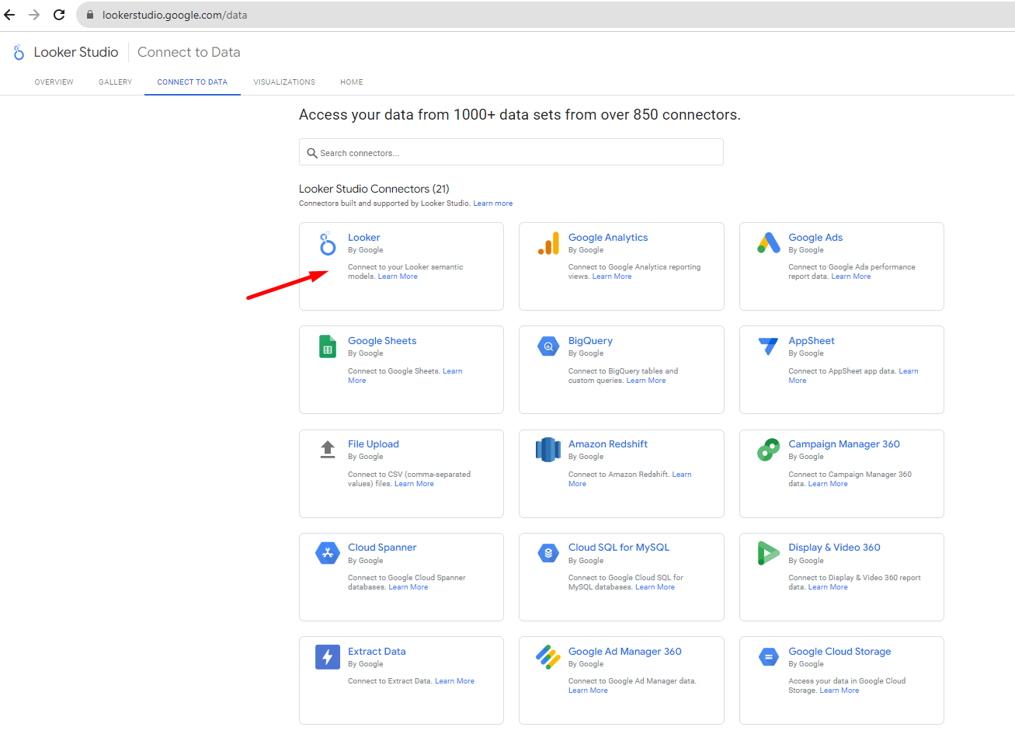The height and width of the screenshot is (734, 1015).
Task: Open the Amazon Redshift connector title
Action: pyautogui.click(x=608, y=444)
